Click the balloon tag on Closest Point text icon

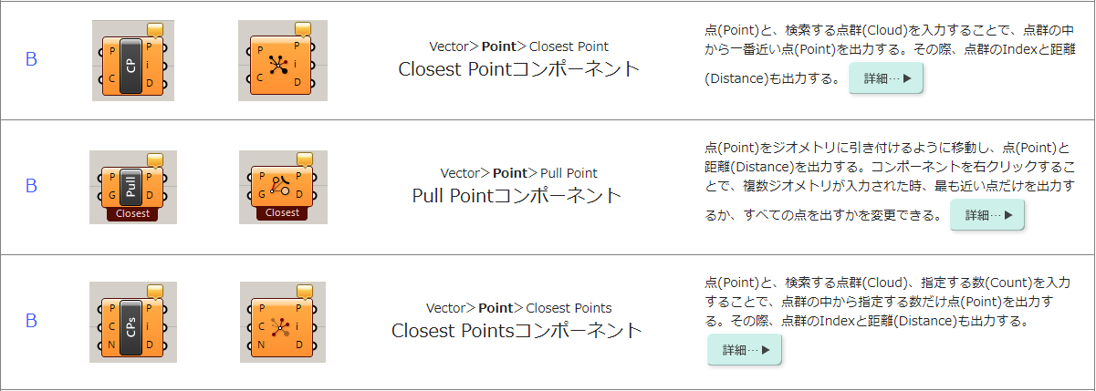click(x=154, y=28)
